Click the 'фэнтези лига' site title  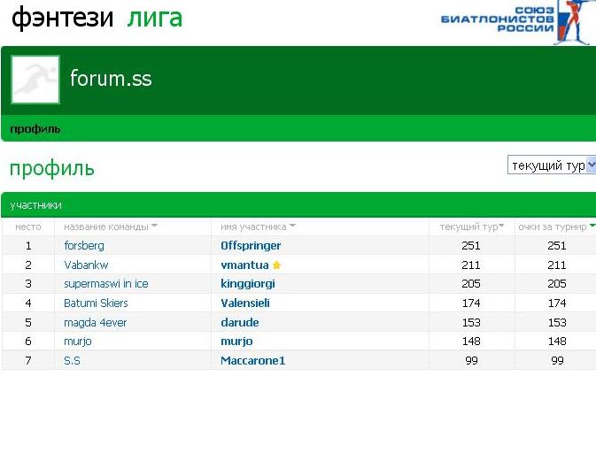pyautogui.click(x=97, y=18)
